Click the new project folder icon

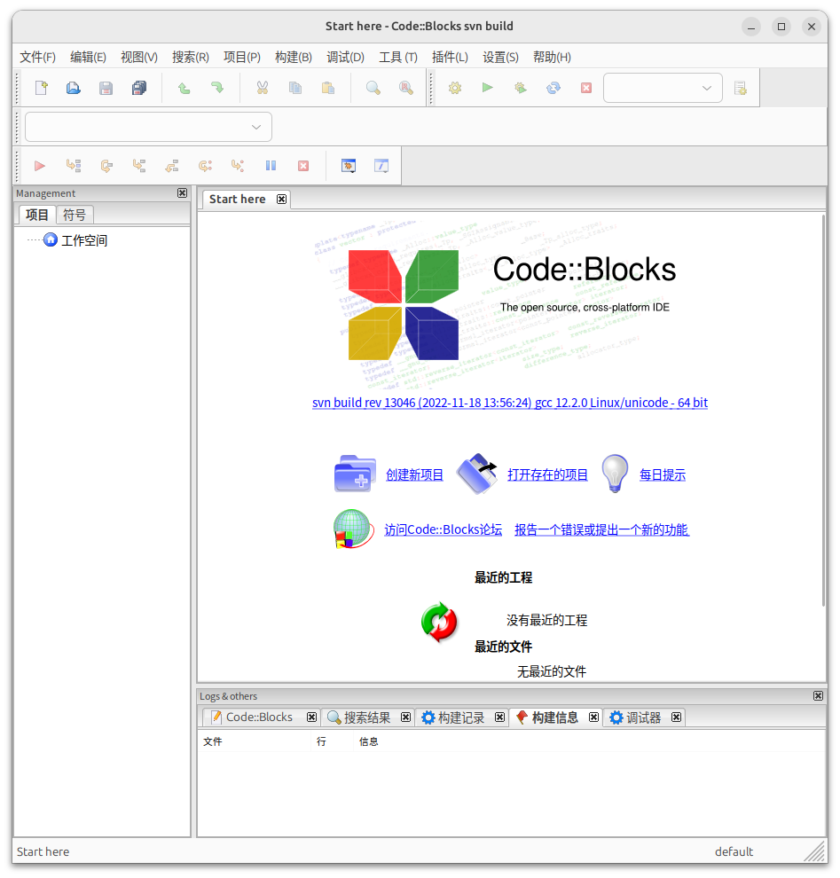[355, 474]
